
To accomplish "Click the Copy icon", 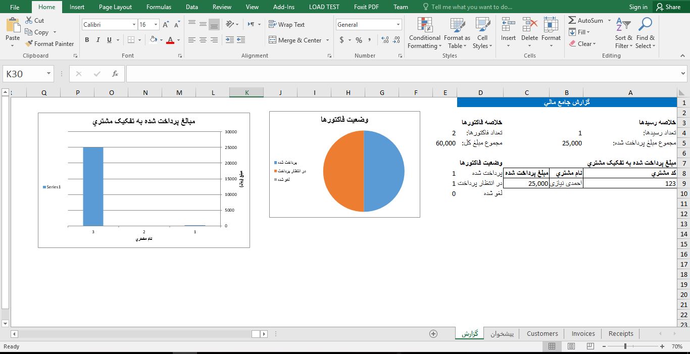I will (29, 32).
